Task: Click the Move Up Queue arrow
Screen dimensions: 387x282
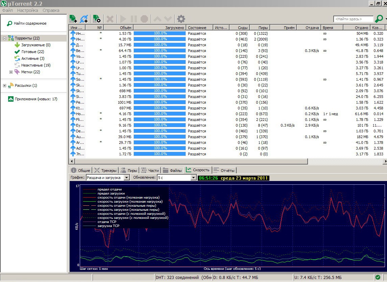Action: tap(158, 19)
